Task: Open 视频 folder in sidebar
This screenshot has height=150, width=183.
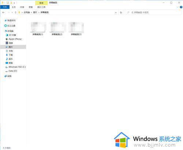Action: coord(9,43)
